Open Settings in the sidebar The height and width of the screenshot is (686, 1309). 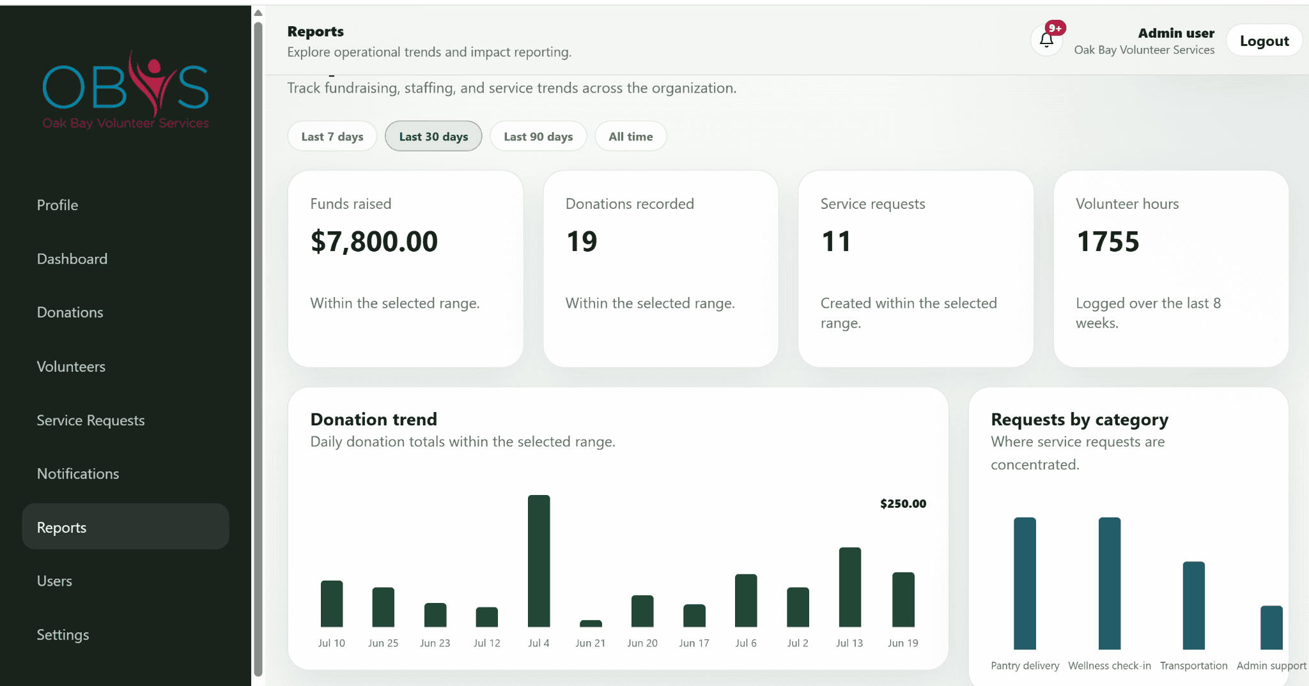point(125,635)
